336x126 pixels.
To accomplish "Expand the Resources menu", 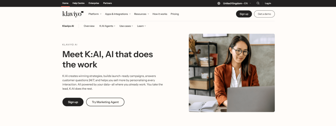I will tap(141, 14).
